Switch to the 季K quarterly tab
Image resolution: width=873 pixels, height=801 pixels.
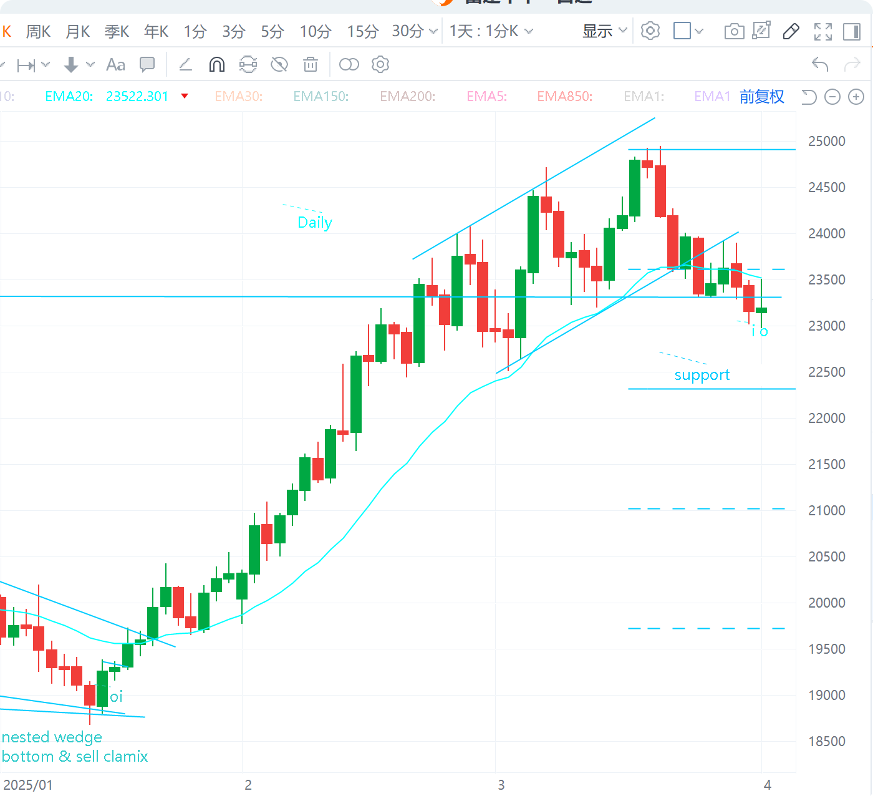click(117, 31)
